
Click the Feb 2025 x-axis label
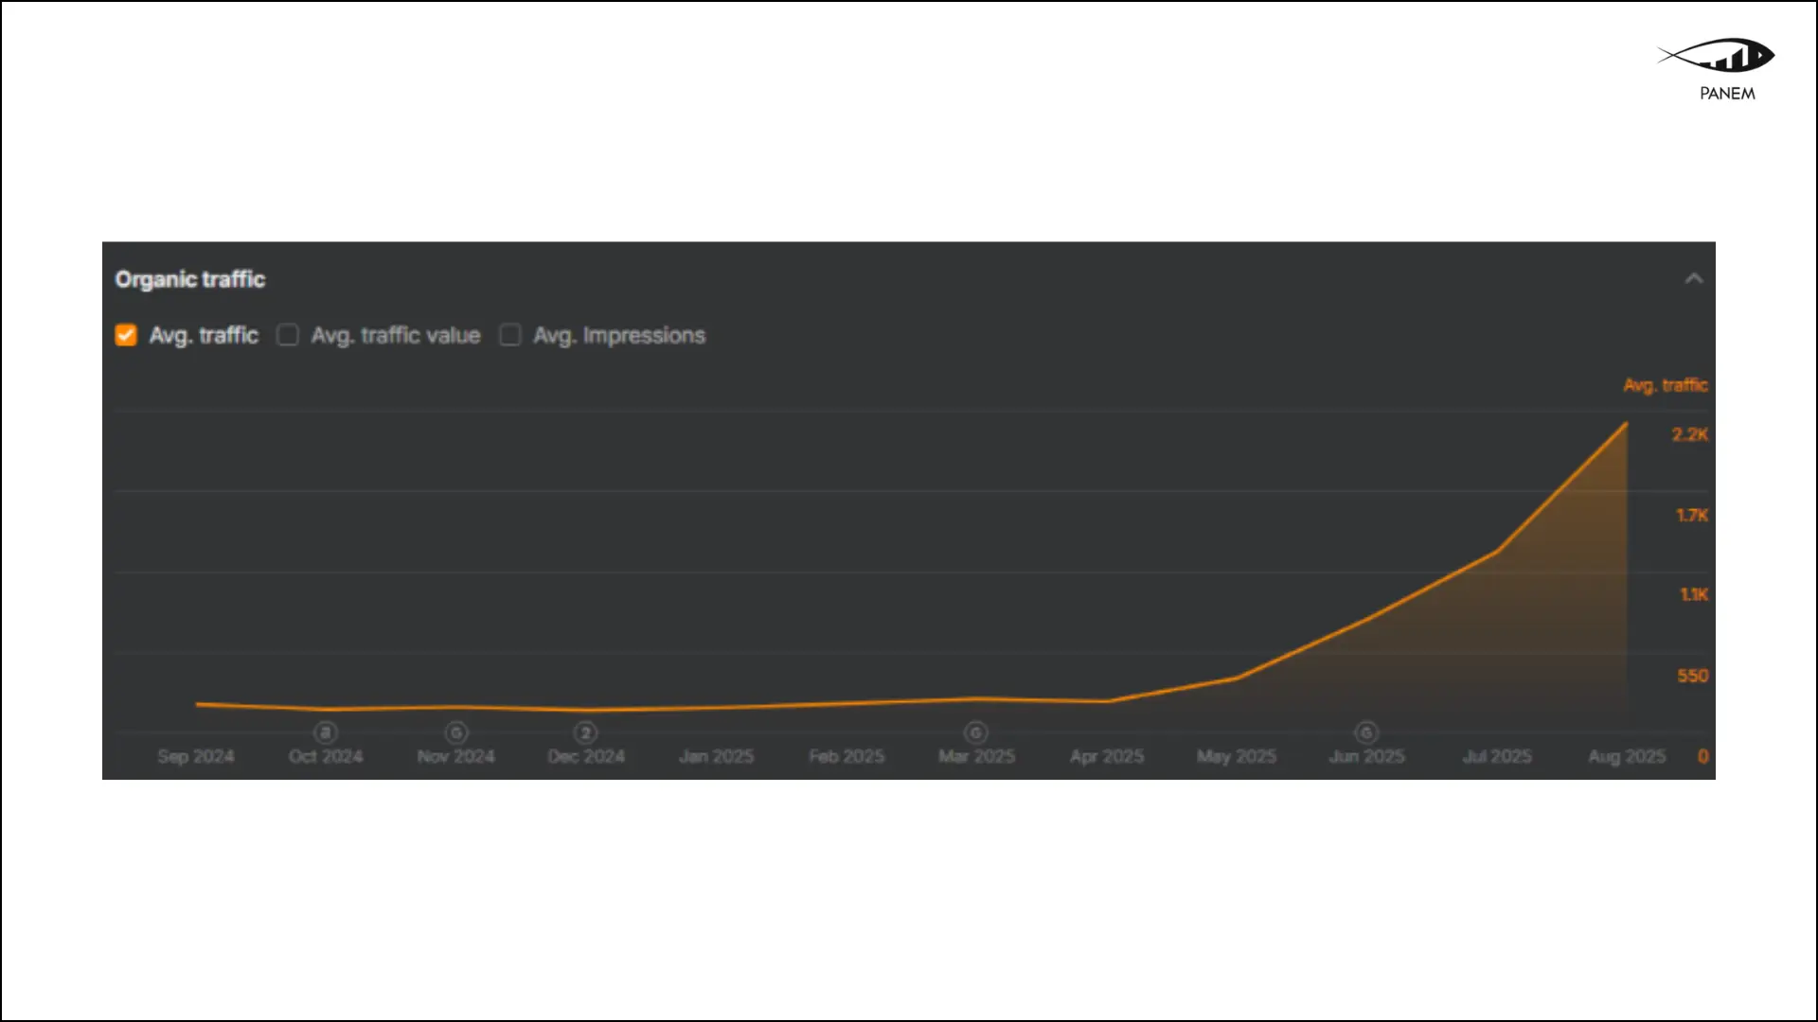(x=847, y=756)
